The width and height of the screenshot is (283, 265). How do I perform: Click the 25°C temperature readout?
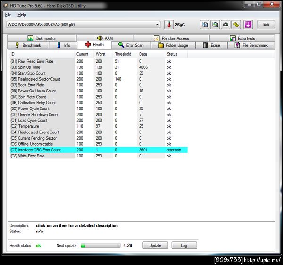tap(180, 25)
